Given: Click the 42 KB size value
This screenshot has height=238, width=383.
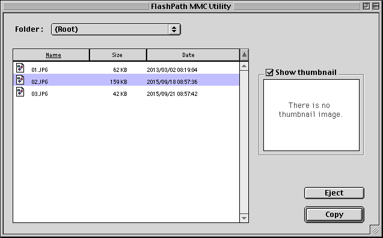Looking at the screenshot, I should [x=120, y=94].
